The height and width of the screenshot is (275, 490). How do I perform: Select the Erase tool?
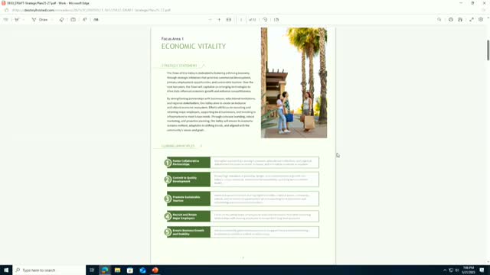tap(61, 20)
